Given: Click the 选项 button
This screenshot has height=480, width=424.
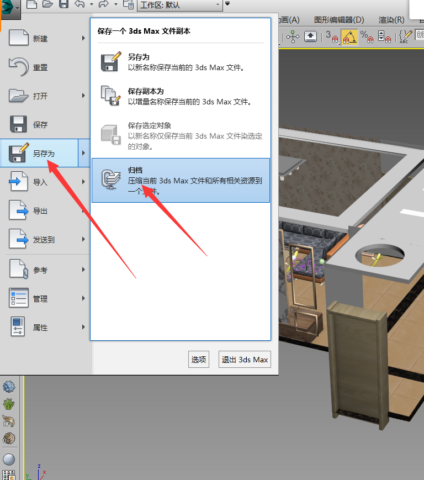Looking at the screenshot, I should (199, 359).
